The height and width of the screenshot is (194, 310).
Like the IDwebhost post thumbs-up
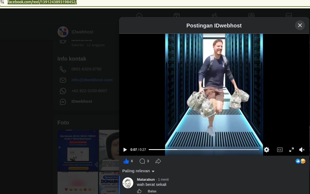pos(126,161)
